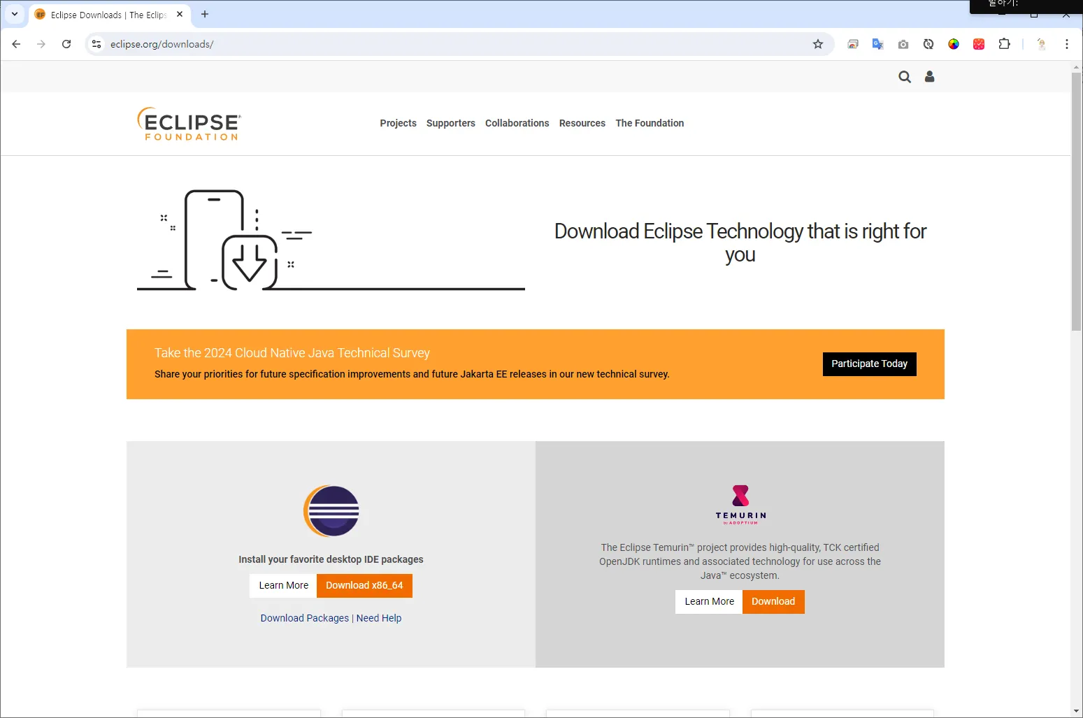This screenshot has width=1083, height=718.
Task: Click the page's vertical scrollbar thumb
Action: (1077, 201)
